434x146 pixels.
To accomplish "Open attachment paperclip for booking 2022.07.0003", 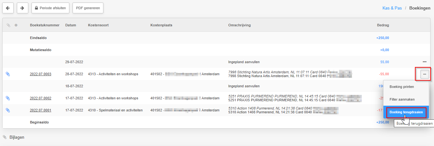I will pos(8,74).
